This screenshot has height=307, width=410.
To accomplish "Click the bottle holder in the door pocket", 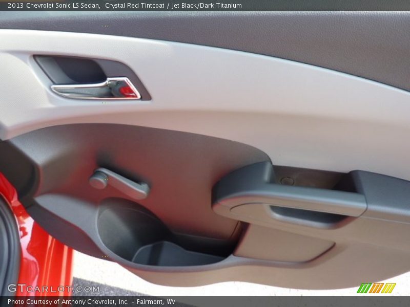I will pos(128,230).
